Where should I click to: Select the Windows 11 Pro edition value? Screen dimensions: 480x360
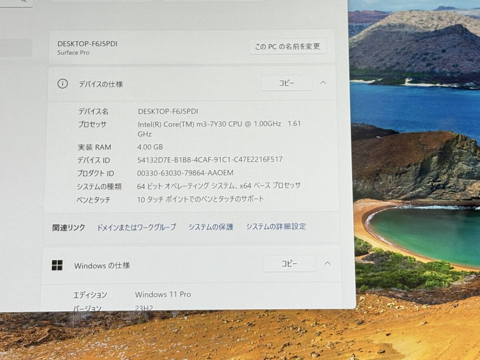coord(163,294)
